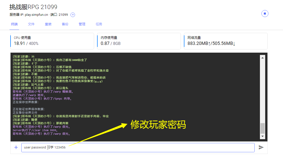The image size is (283, 158).
Task: Click the terminal scrollbar down arrow
Action: [x=262, y=136]
